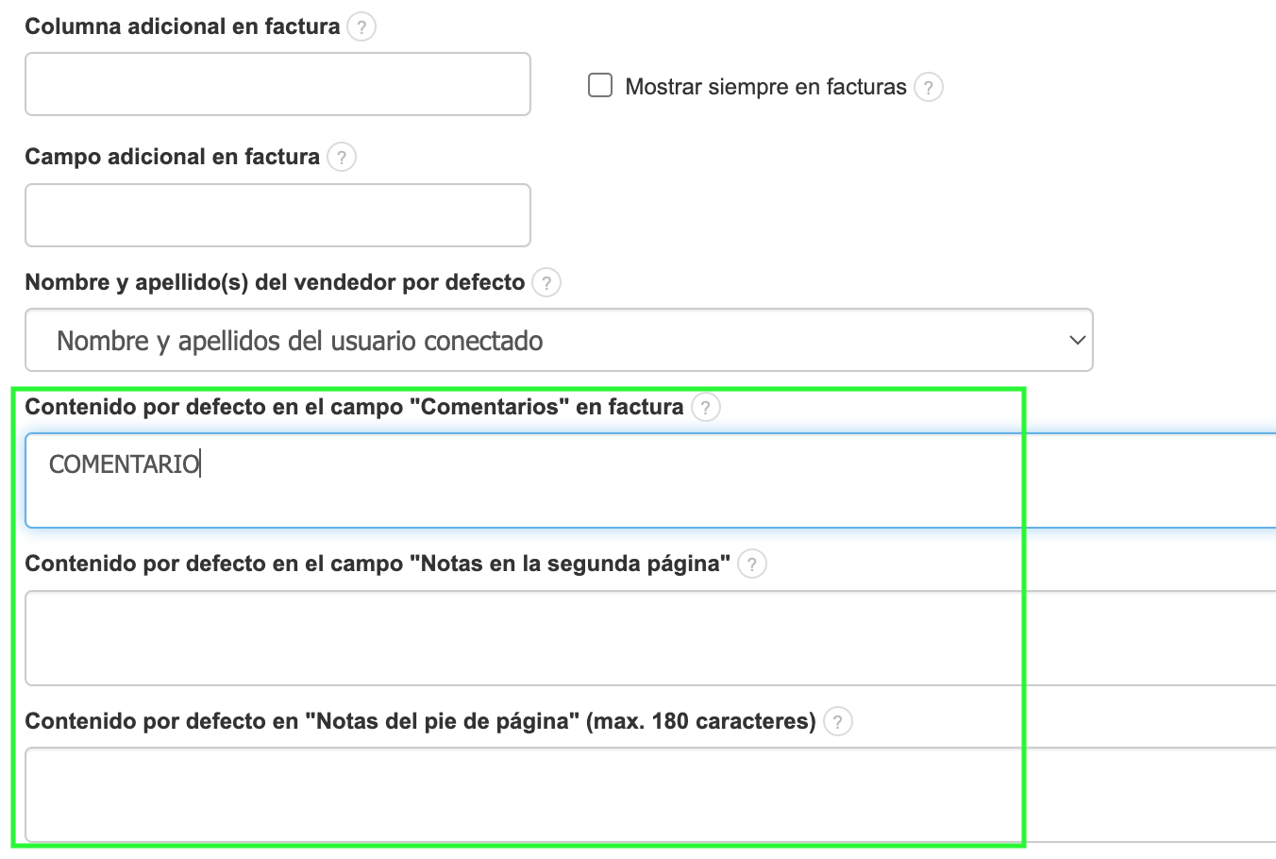Click the 'Notas del pie de página' label text
This screenshot has height=859, width=1276.
[420, 722]
